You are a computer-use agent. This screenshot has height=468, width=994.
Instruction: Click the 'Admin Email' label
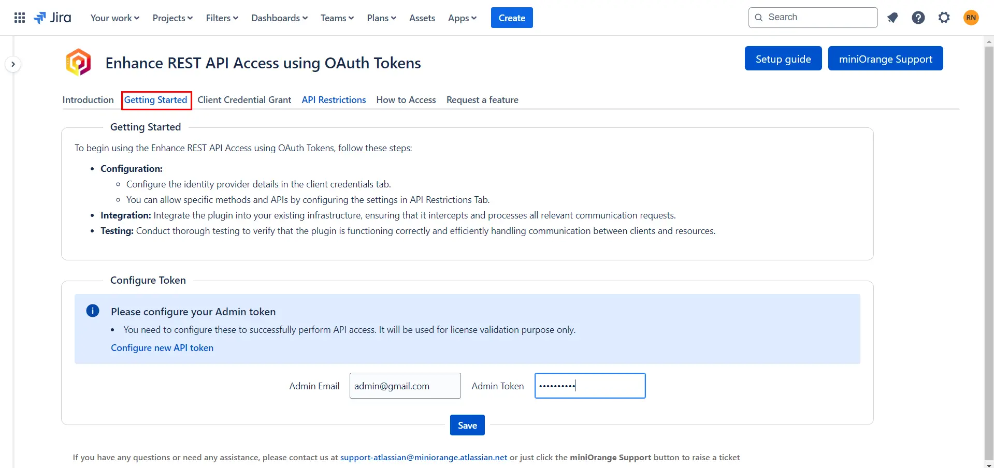coord(314,386)
